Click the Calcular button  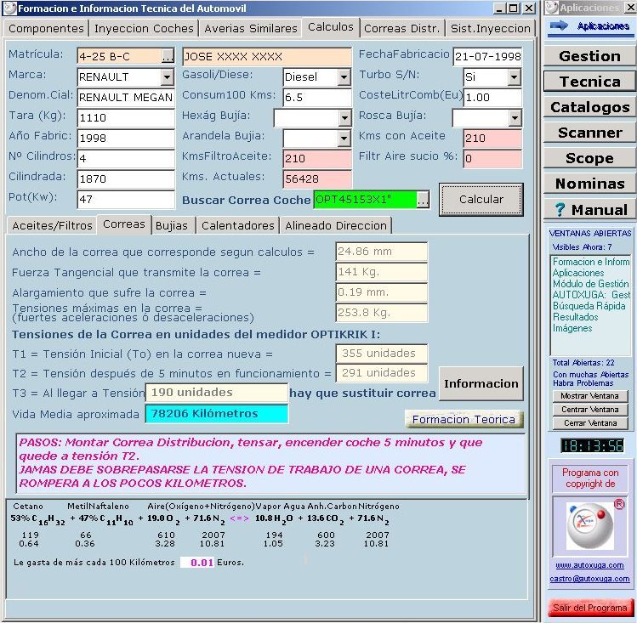point(481,199)
